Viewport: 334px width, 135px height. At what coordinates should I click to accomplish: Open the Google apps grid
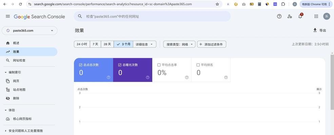tap(316, 16)
